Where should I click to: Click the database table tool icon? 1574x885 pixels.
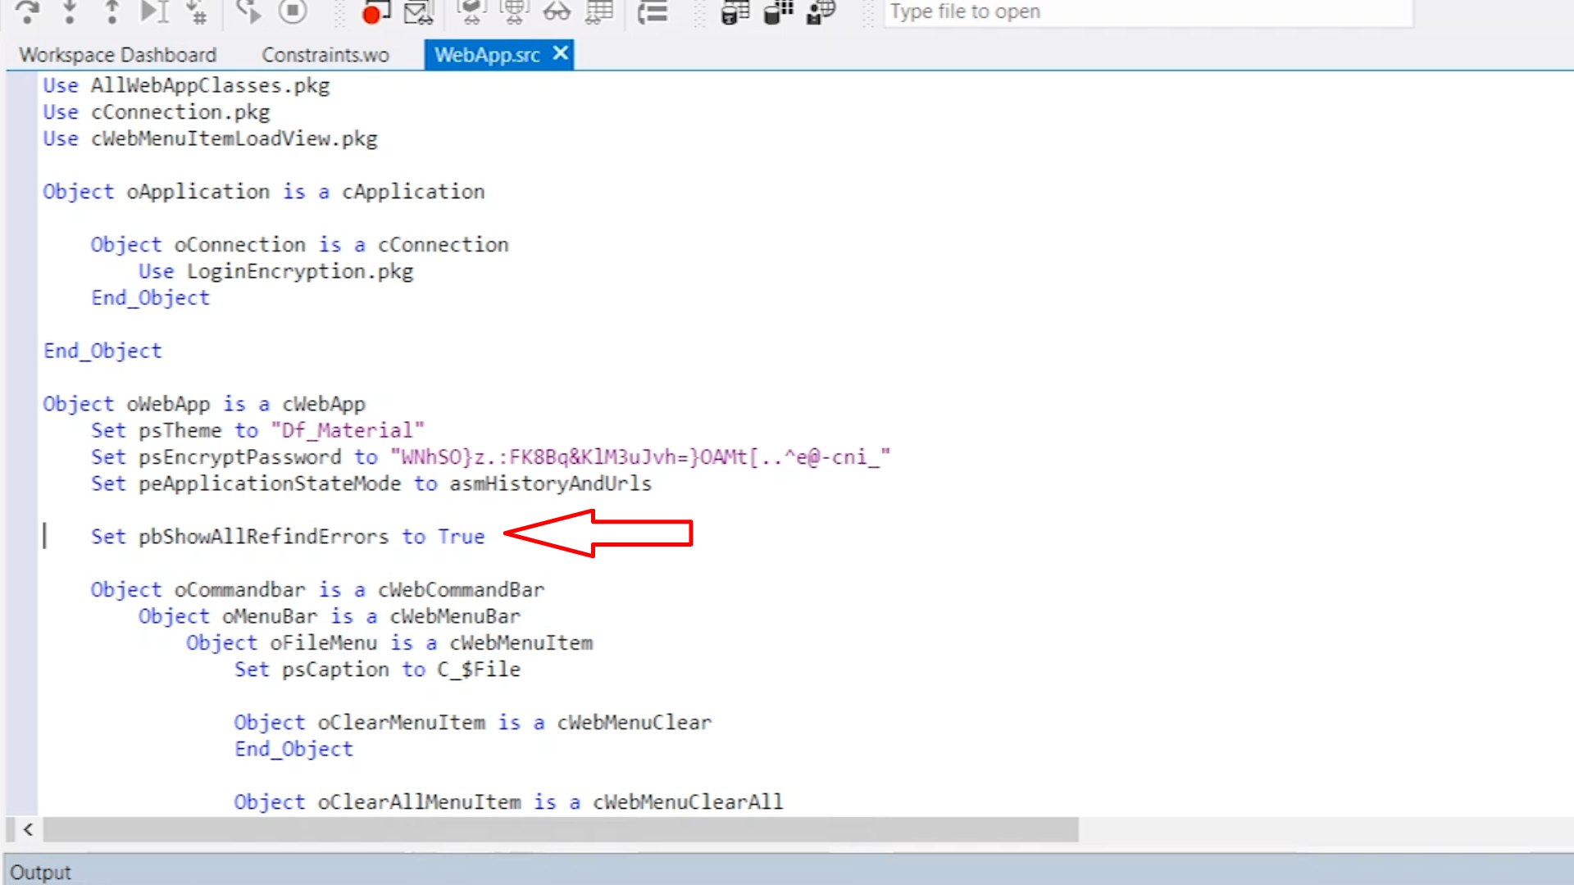[x=735, y=11]
